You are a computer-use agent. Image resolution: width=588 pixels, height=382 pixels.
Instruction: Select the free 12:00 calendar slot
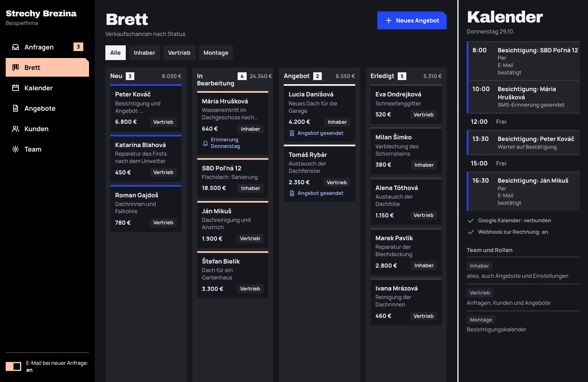523,122
